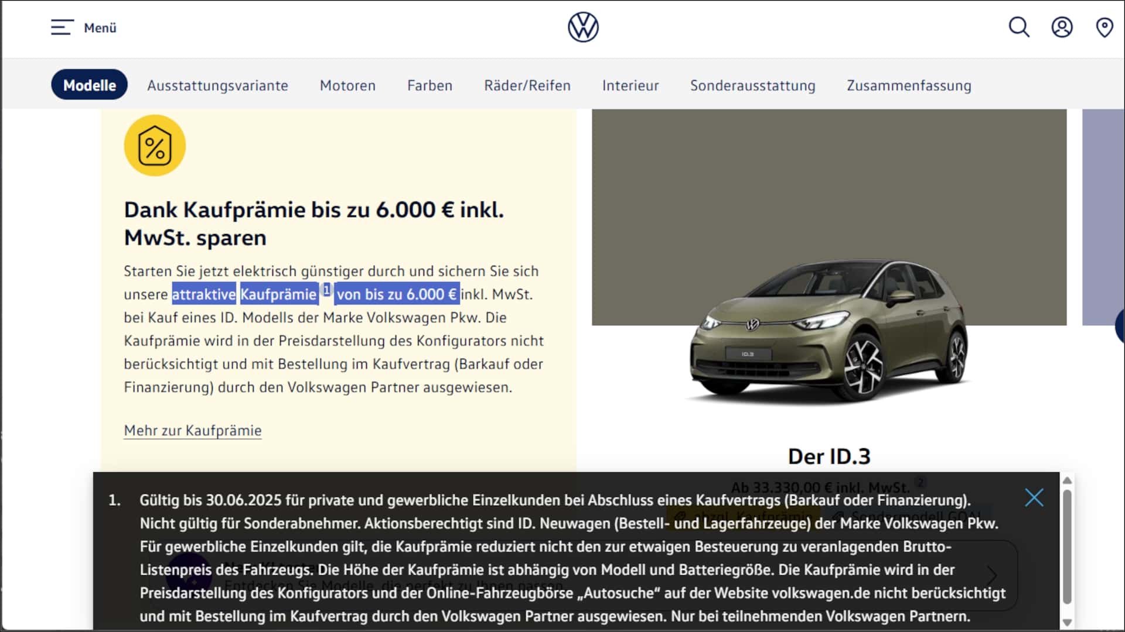Open the Mehr zur Kaufprämie link
This screenshot has height=632, width=1125.
pyautogui.click(x=192, y=431)
